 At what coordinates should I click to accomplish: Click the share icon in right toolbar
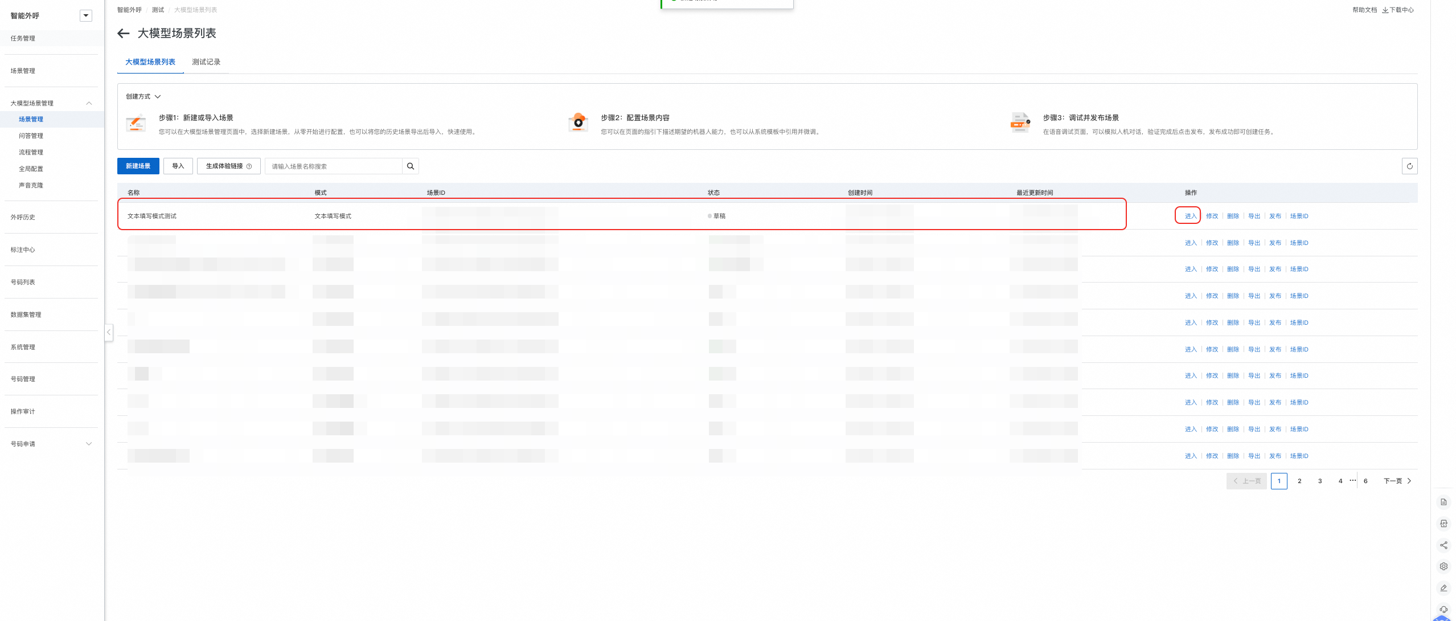pos(1443,545)
